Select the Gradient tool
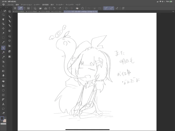Screen dimensions: 175x131 click(3, 86)
